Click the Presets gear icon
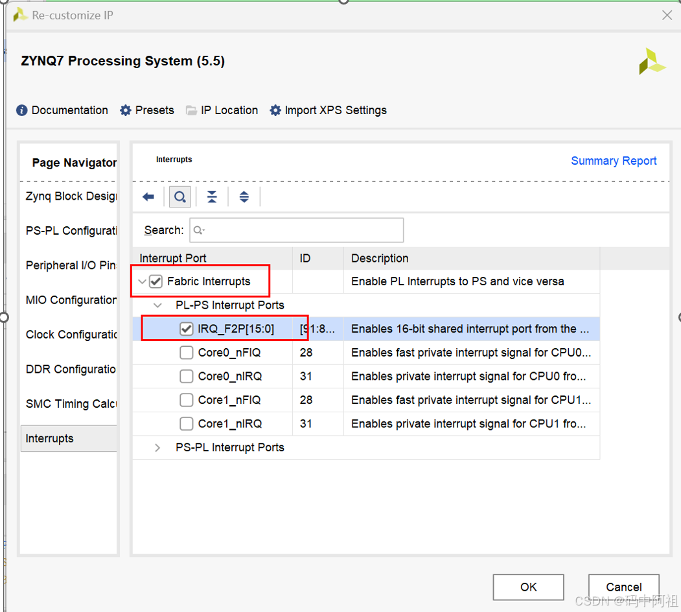This screenshot has height=612, width=681. coord(126,110)
